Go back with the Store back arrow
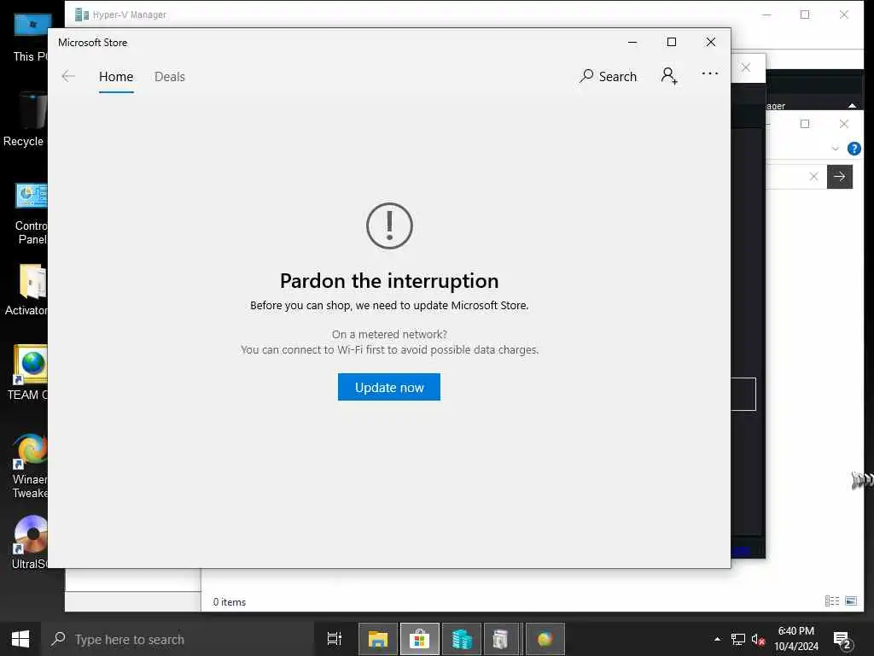The height and width of the screenshot is (656, 874). click(68, 76)
